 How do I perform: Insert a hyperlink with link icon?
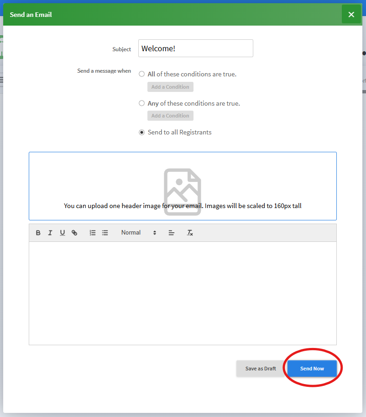coord(74,233)
